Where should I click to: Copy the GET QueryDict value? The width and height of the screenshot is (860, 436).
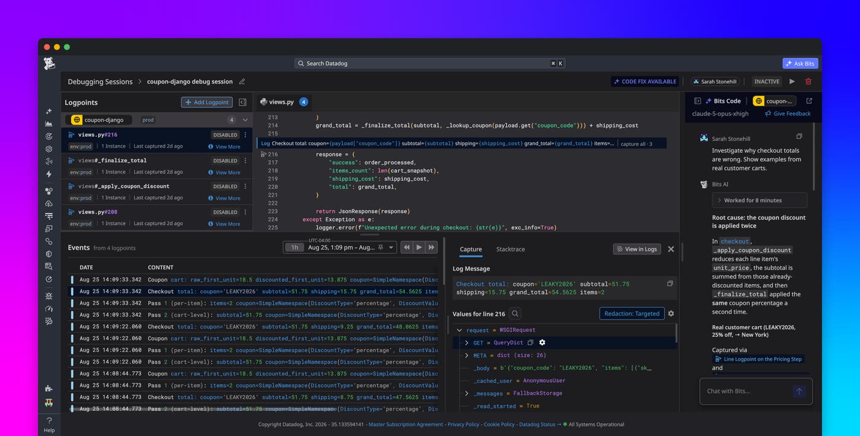pyautogui.click(x=530, y=343)
